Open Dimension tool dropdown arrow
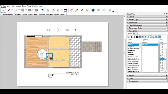The width and height of the screenshot is (168, 94). 62,10
